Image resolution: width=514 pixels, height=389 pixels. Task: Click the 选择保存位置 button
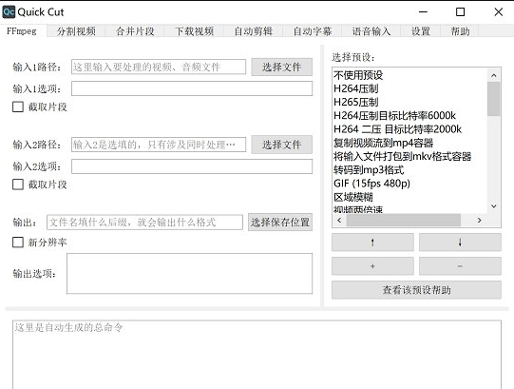[280, 223]
